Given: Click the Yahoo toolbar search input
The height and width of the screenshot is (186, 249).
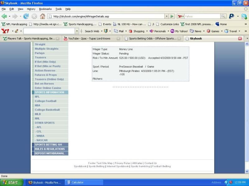Looking at the screenshot, I should click(49, 31).
